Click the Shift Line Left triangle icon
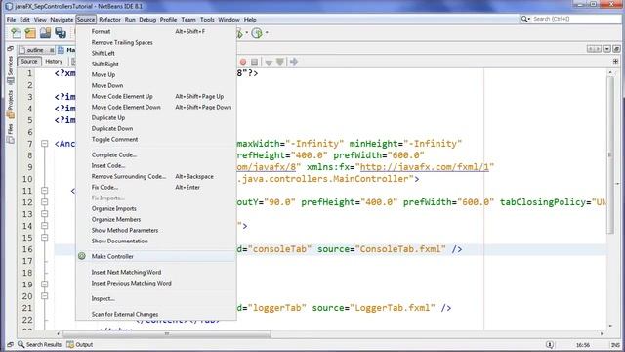The image size is (625, 352). click(269, 62)
